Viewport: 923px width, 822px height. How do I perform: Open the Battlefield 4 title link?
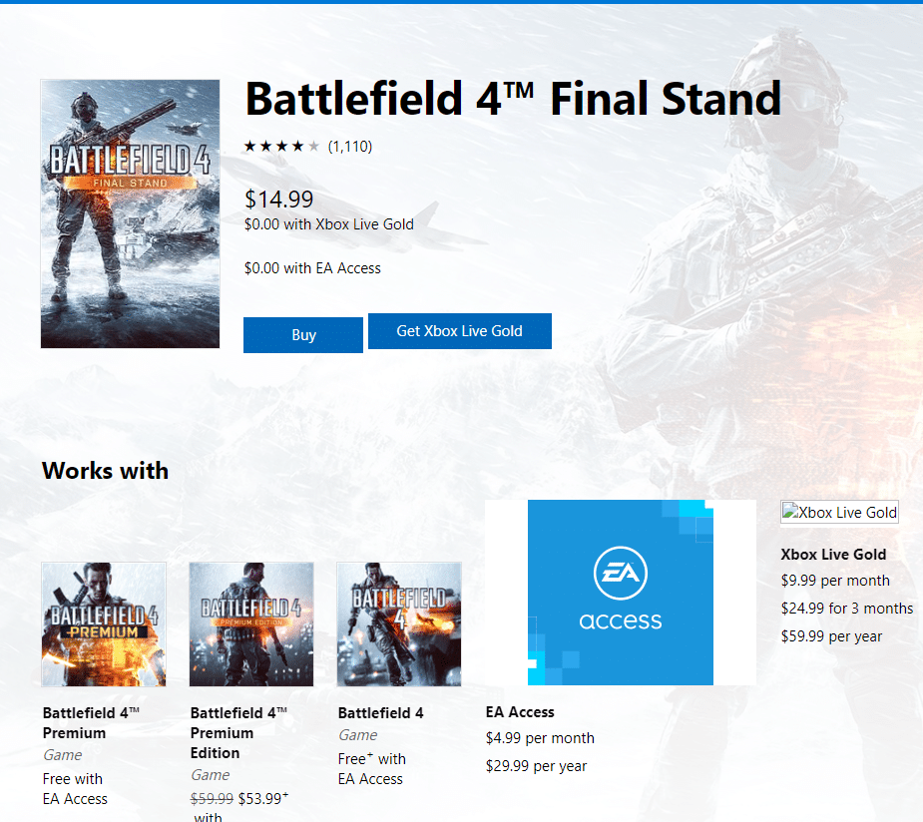(380, 713)
